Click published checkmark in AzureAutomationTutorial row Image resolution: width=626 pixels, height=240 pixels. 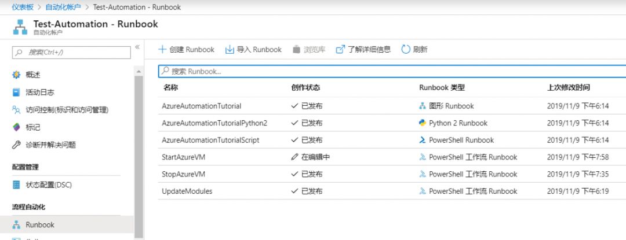[x=294, y=106]
